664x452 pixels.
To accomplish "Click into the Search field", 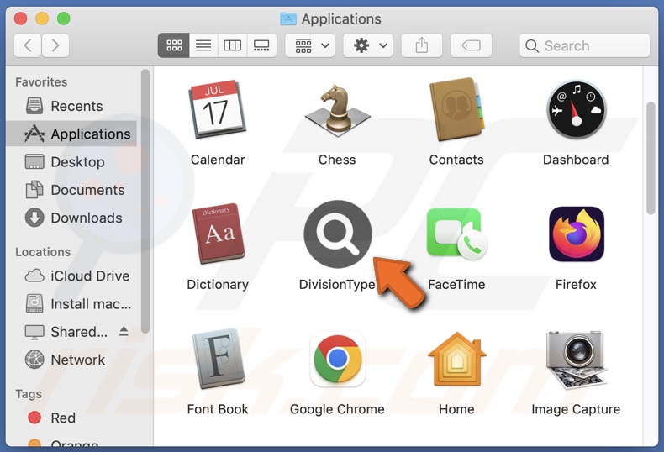I will click(584, 45).
